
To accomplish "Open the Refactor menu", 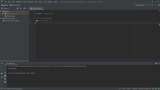I will [x=30, y=2].
